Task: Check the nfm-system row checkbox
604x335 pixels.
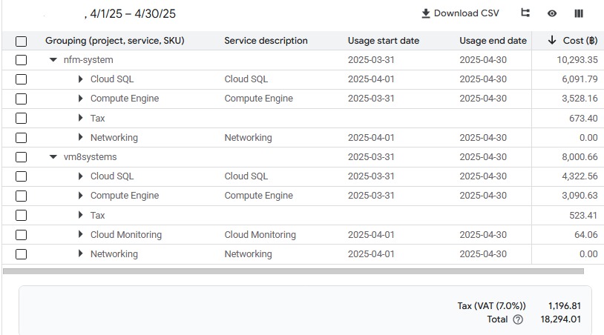Action: pos(22,60)
